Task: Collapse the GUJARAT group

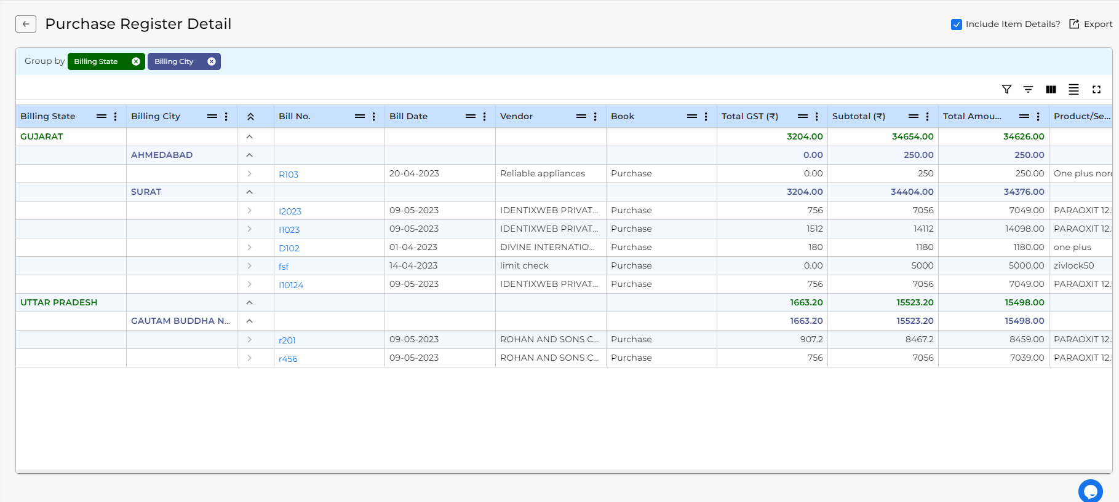Action: point(249,136)
